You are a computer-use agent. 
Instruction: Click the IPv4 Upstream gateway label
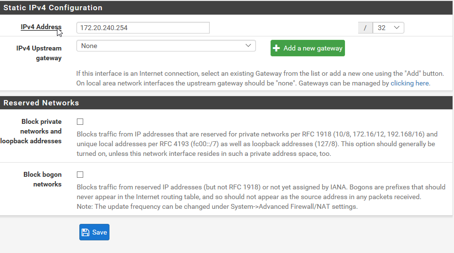point(39,53)
